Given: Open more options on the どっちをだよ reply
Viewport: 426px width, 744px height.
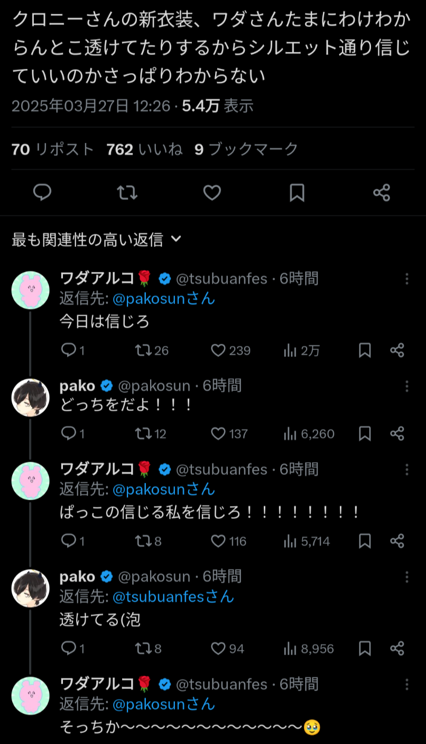Looking at the screenshot, I should (x=407, y=386).
